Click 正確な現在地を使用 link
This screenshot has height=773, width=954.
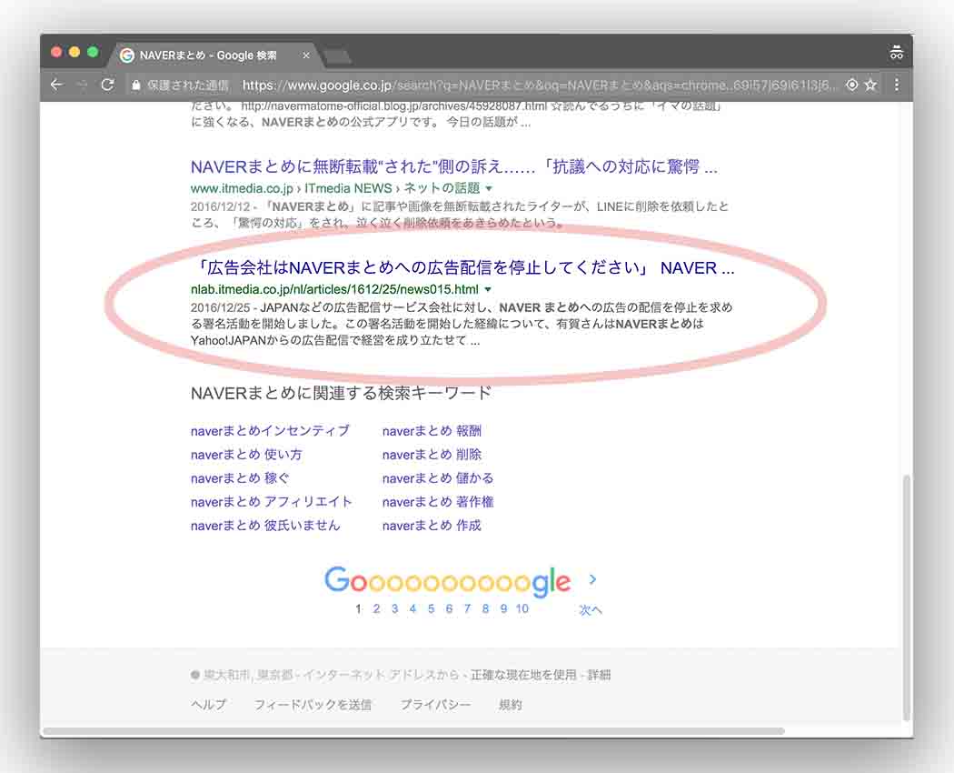point(523,675)
